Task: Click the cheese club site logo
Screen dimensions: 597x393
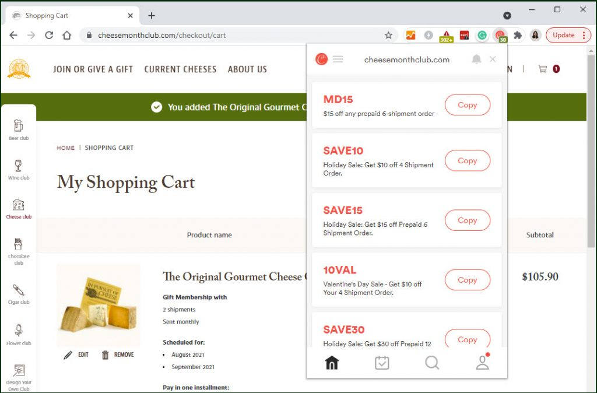Action: [19, 69]
